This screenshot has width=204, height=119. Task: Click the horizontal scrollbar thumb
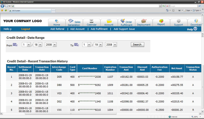click(71, 114)
